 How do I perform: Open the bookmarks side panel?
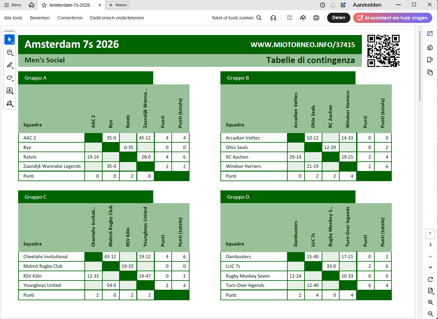[x=430, y=60]
